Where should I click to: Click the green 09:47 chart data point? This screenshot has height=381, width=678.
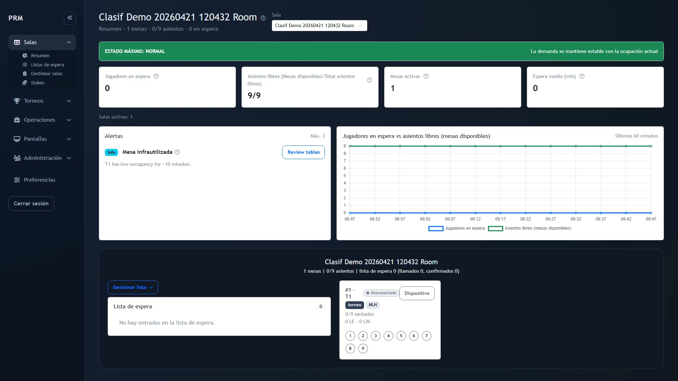point(651,146)
